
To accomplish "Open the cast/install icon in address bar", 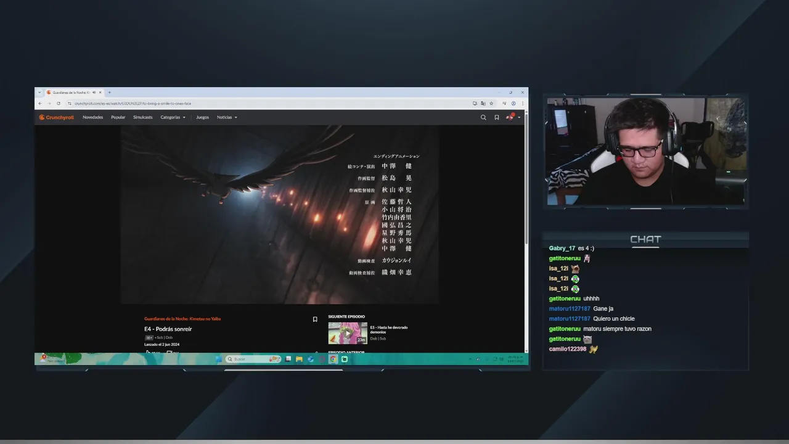I will (x=475, y=104).
